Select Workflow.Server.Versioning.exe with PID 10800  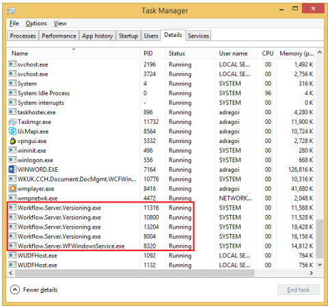(x=161, y=217)
